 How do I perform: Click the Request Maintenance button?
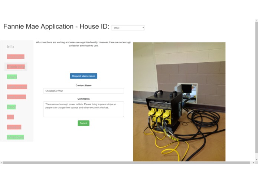[x=84, y=76]
